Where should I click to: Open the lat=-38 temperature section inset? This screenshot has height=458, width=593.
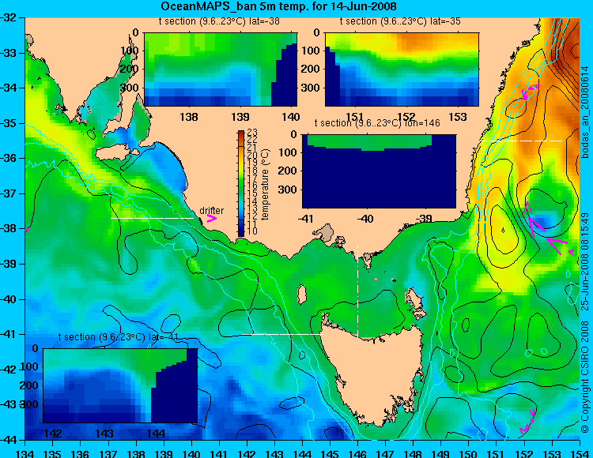coord(221,69)
